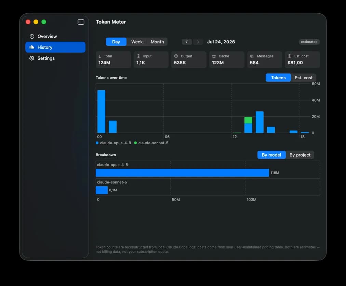The width and height of the screenshot is (346, 286).
Task: Click the claude-opus-4-8 breakdown row label
Action: coord(112,165)
